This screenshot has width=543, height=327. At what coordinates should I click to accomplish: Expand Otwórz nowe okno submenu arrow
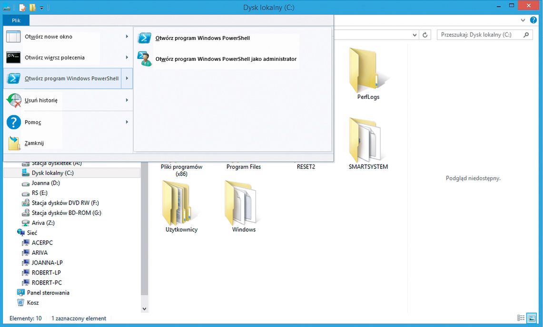click(127, 36)
